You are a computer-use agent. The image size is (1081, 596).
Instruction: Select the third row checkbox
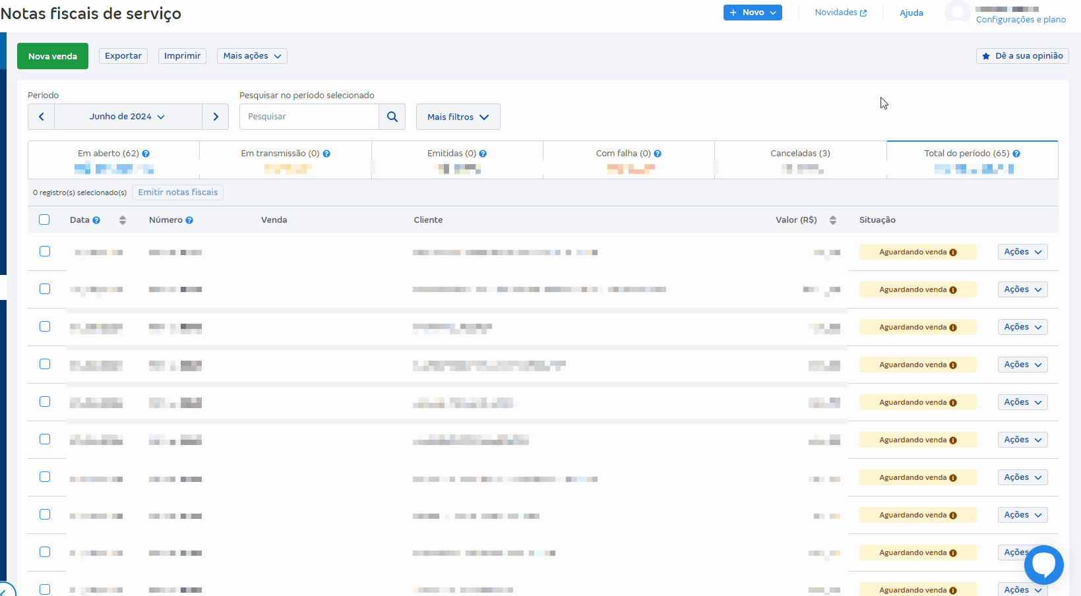point(45,326)
